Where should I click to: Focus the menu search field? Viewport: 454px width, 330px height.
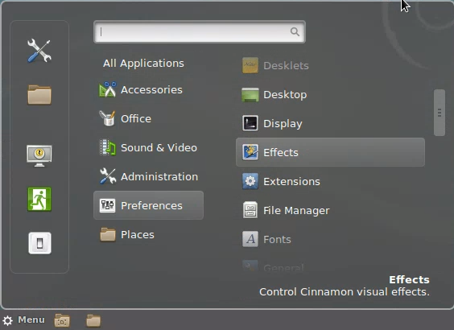click(200, 32)
